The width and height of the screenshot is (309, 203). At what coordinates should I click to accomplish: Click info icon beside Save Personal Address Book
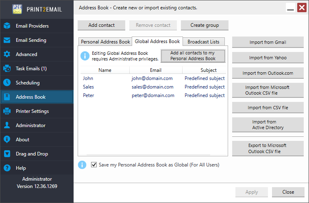click(83, 165)
